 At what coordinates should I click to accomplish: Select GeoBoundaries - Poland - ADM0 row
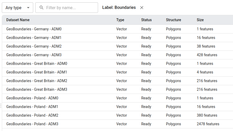click(32, 98)
